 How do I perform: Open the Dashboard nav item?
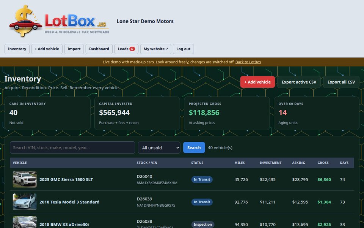(x=99, y=49)
